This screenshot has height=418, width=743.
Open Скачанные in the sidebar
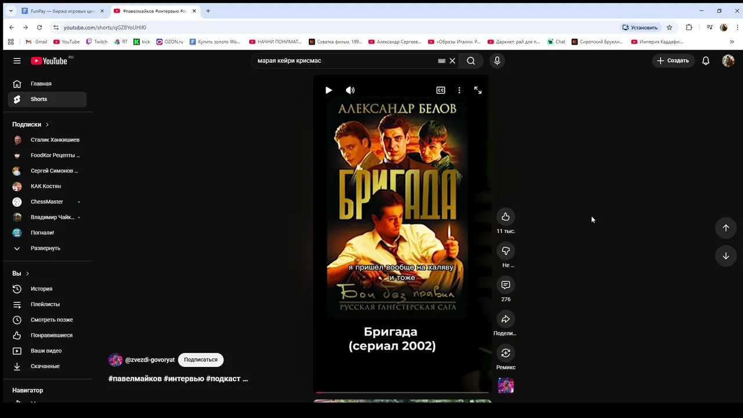[47, 366]
